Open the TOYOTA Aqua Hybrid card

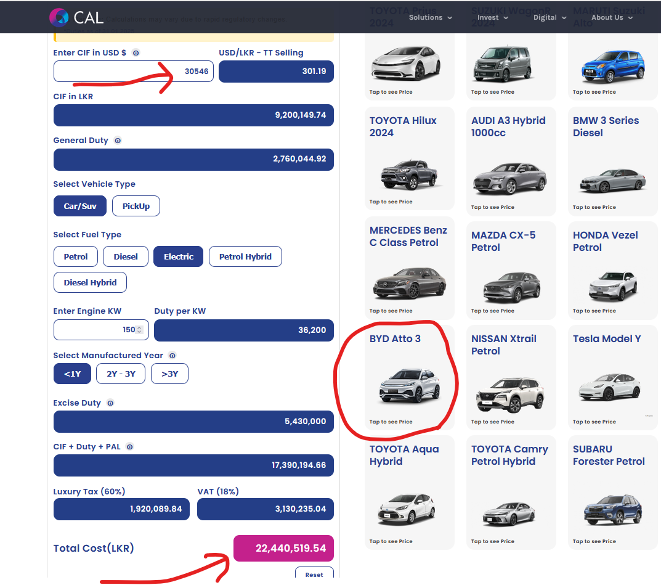coord(409,493)
